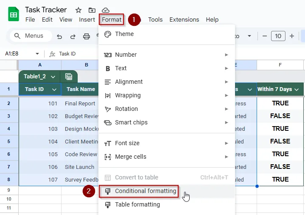
Task: Click the Code Review task cell
Action: (80, 154)
